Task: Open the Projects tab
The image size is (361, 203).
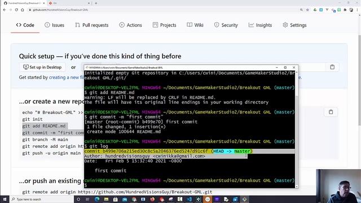Action: pyautogui.click(x=165, y=25)
